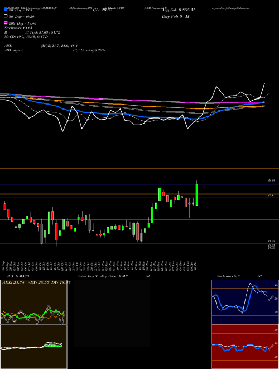This screenshot has width=279, height=369.
Task: Click the 'MACD: 19.9, 19.43, 0.47 D' line
Action: 26,37
